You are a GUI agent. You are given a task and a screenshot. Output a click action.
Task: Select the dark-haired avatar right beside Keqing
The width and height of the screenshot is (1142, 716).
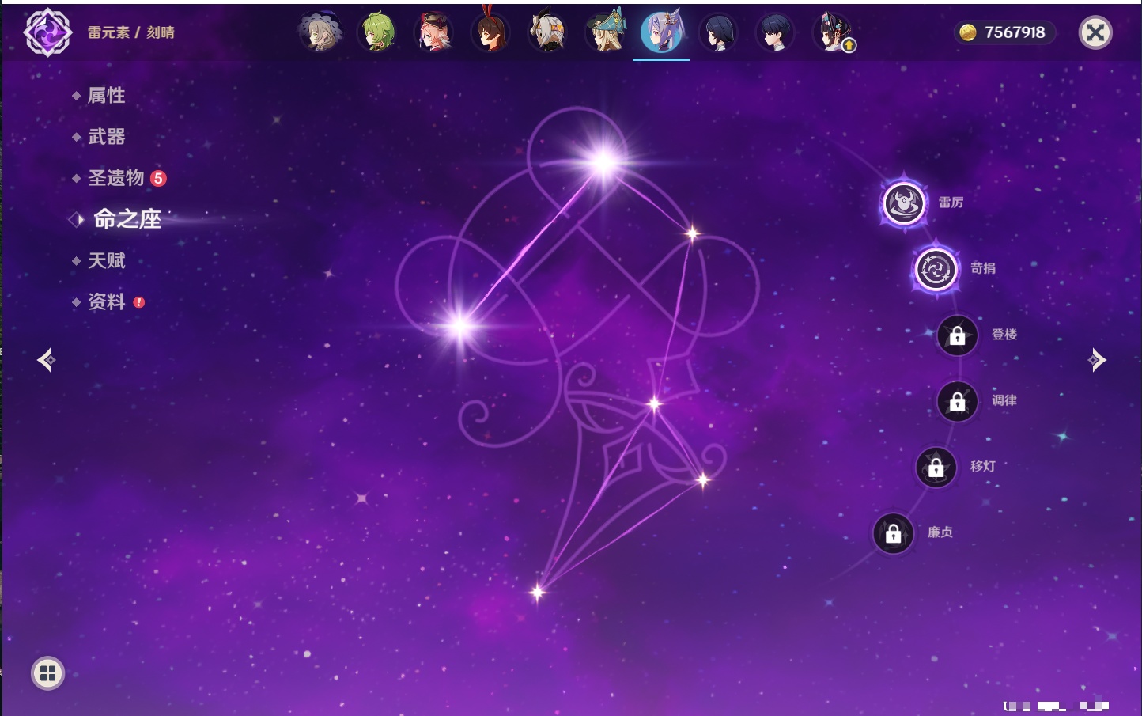tap(718, 32)
